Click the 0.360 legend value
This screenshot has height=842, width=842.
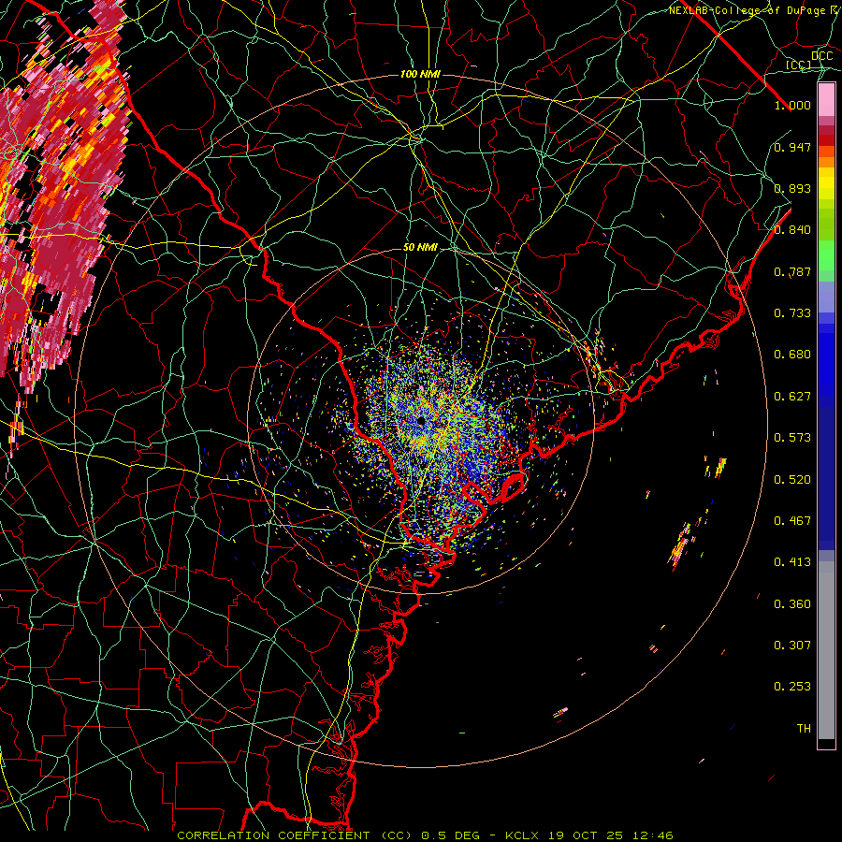pos(792,604)
